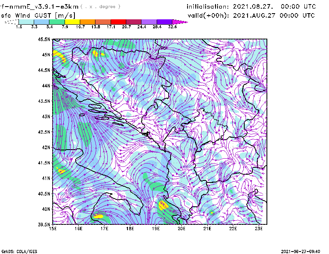Click the 42.5N latitude label

point(44,132)
